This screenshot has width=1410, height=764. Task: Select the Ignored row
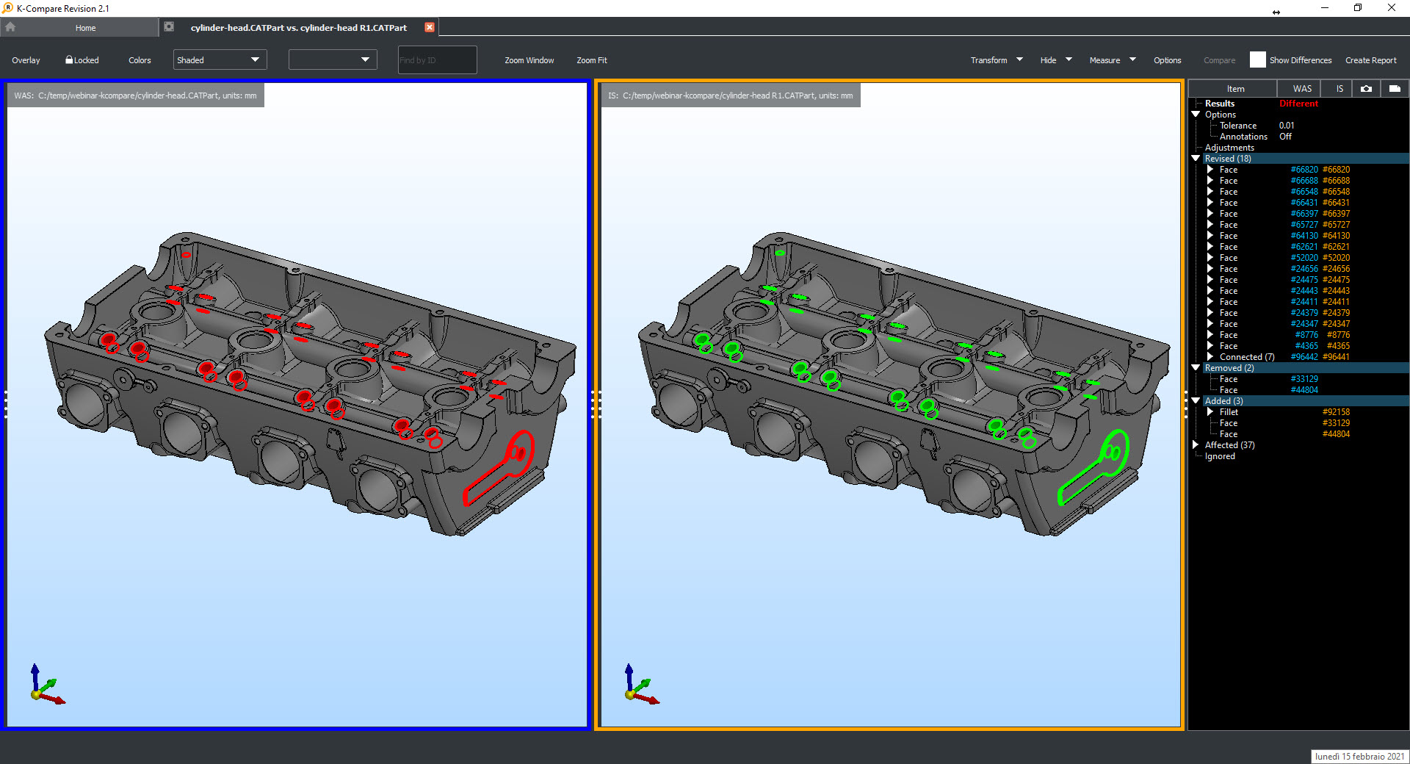[1298, 456]
